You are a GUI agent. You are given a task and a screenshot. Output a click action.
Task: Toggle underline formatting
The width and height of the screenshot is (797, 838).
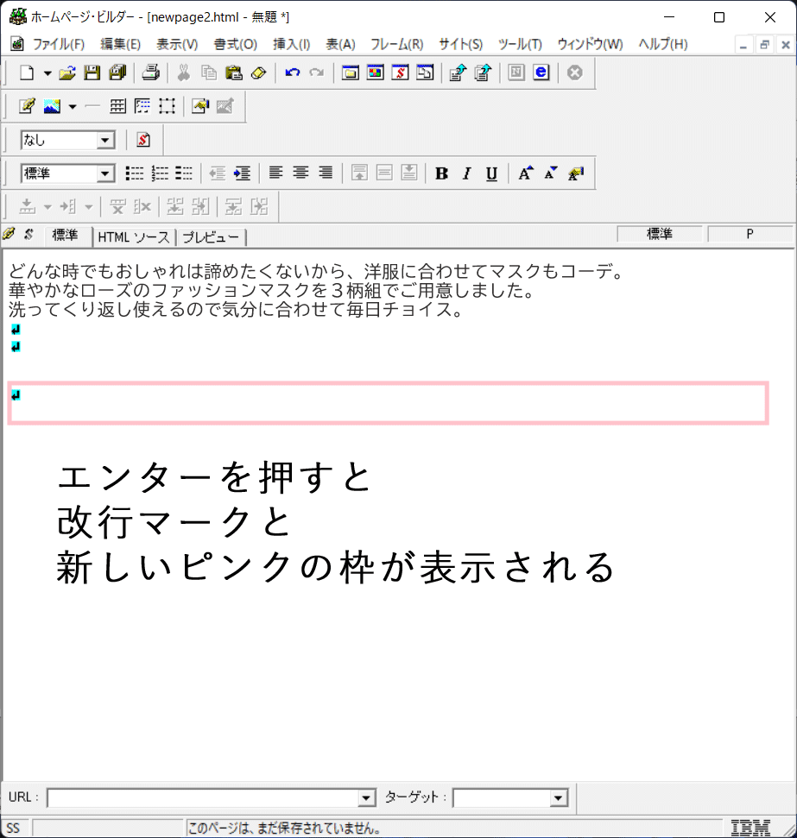click(491, 173)
